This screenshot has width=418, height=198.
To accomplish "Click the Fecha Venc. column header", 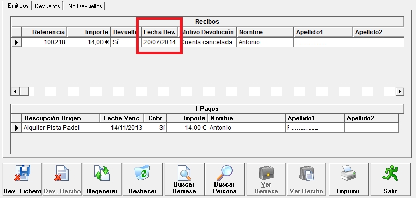I will (122, 118).
